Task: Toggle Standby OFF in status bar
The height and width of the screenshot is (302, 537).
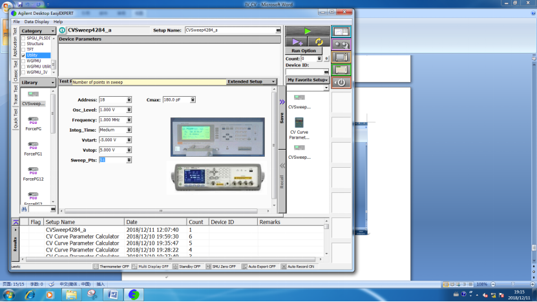Action: click(187, 267)
